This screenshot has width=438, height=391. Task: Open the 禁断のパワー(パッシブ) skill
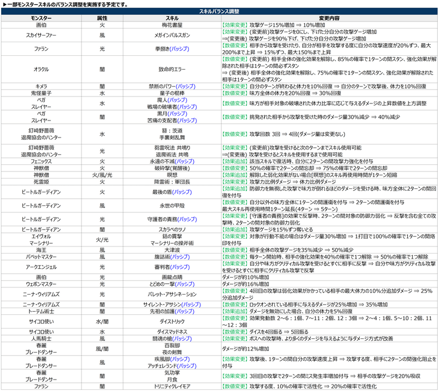coord(171,87)
